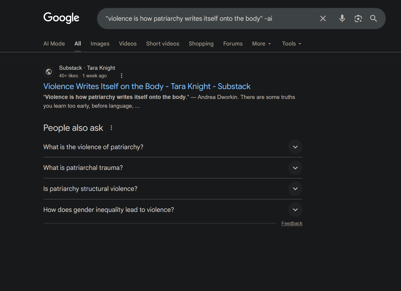Expand "How does gender inequality lead to violence?"
401x291 pixels.
(x=295, y=210)
